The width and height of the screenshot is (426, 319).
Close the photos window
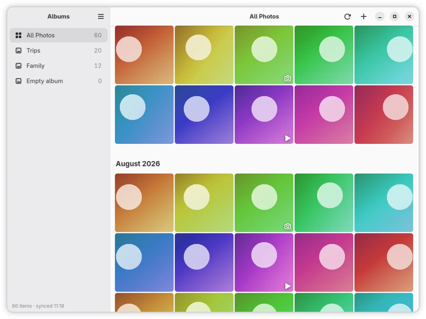[x=410, y=16]
